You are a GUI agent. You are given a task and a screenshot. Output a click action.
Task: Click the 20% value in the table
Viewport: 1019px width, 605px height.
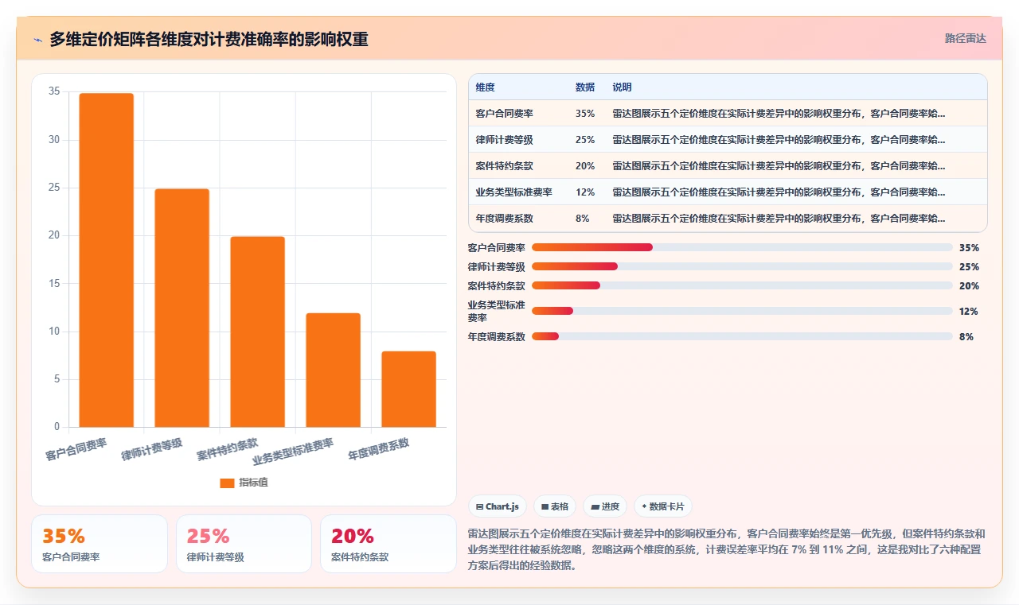[585, 166]
